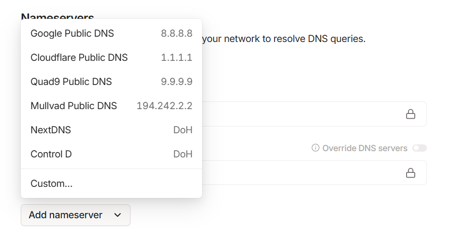The image size is (452, 239).
Task: Click the lock icon in the lower nameserver field
Action: [x=410, y=173]
